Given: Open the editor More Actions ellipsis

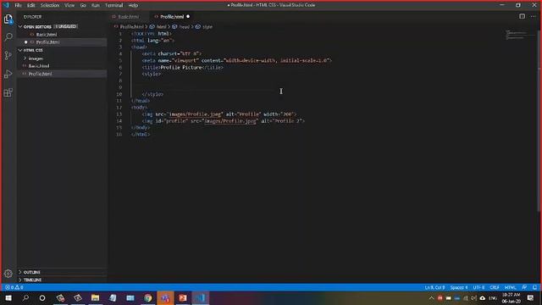Looking at the screenshot, I should (534, 16).
